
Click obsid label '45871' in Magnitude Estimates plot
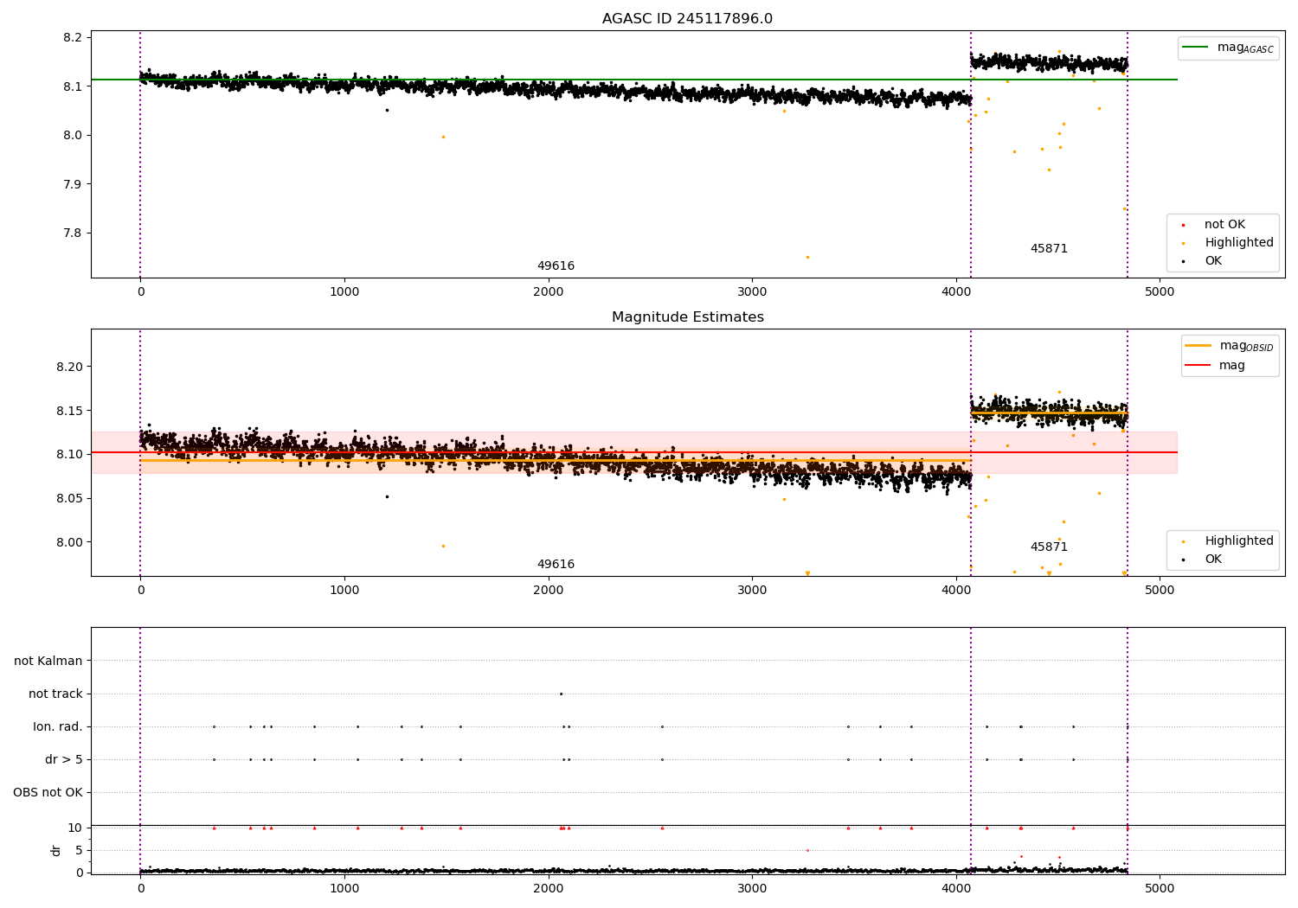1049,547
